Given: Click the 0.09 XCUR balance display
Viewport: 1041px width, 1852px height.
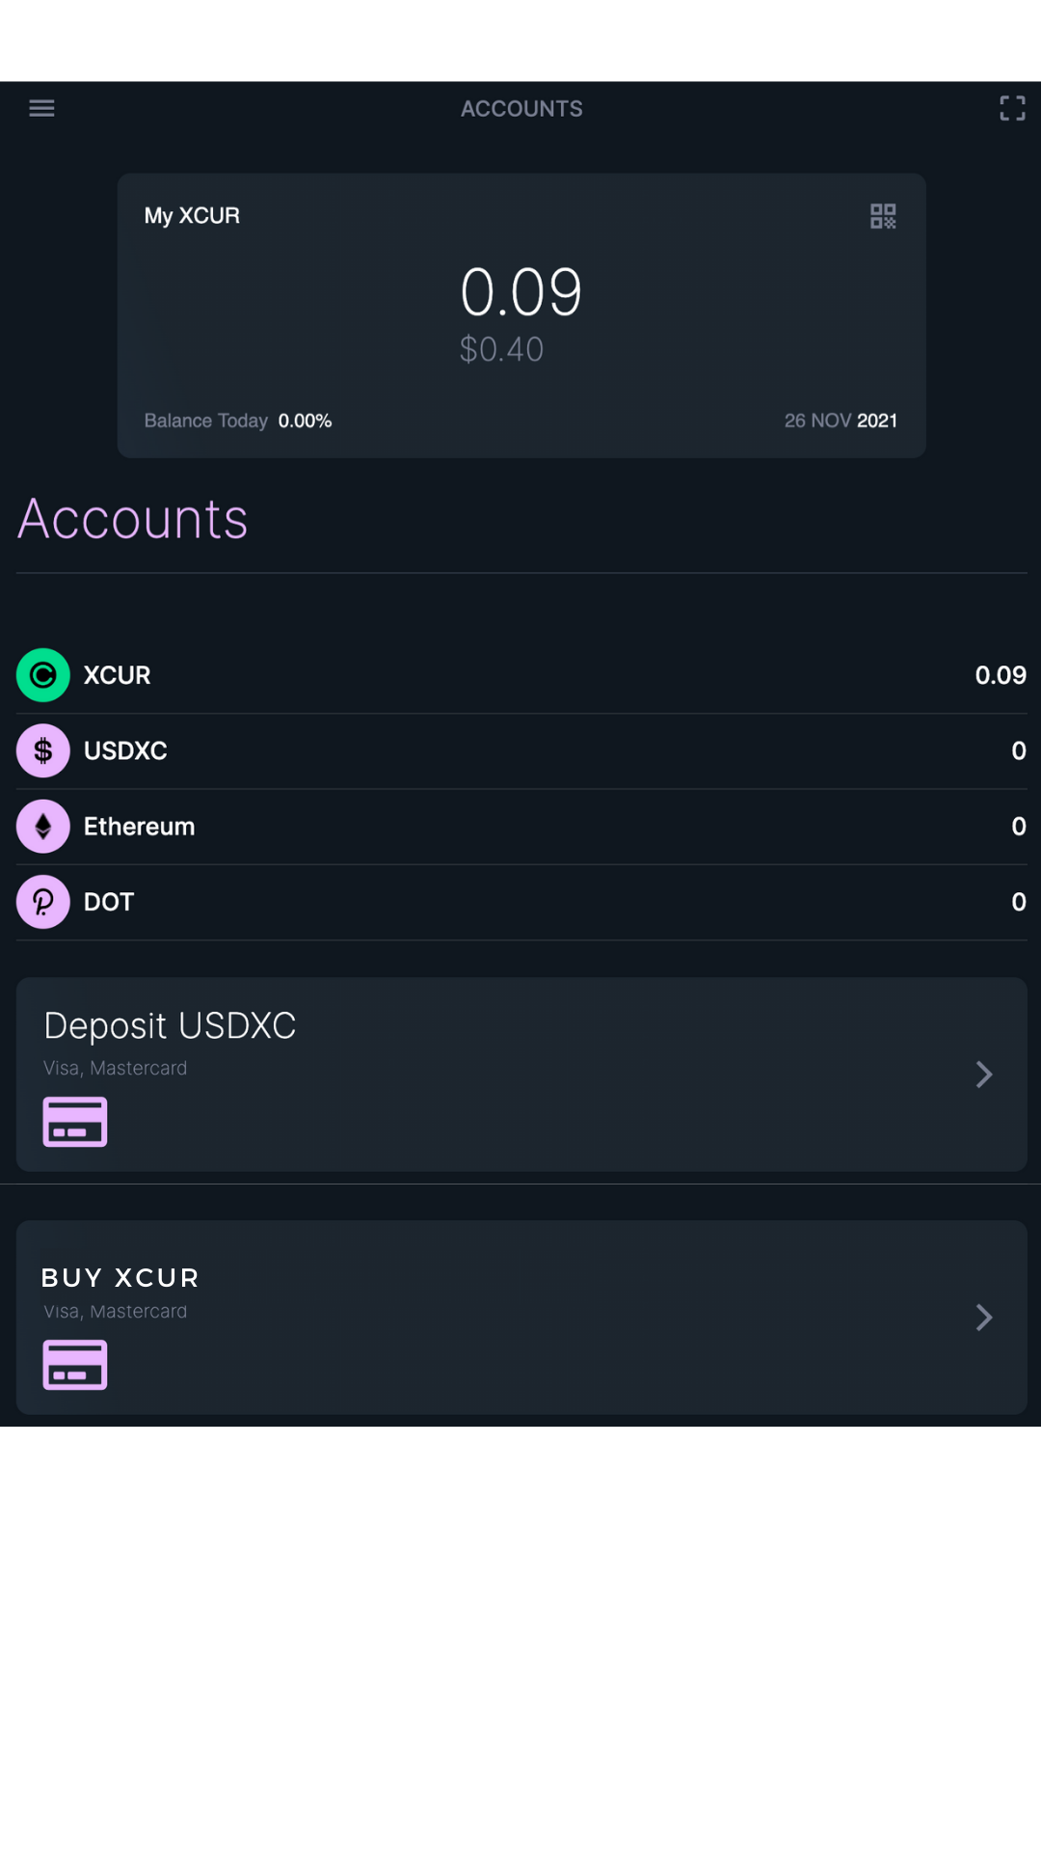Looking at the screenshot, I should click(520, 289).
